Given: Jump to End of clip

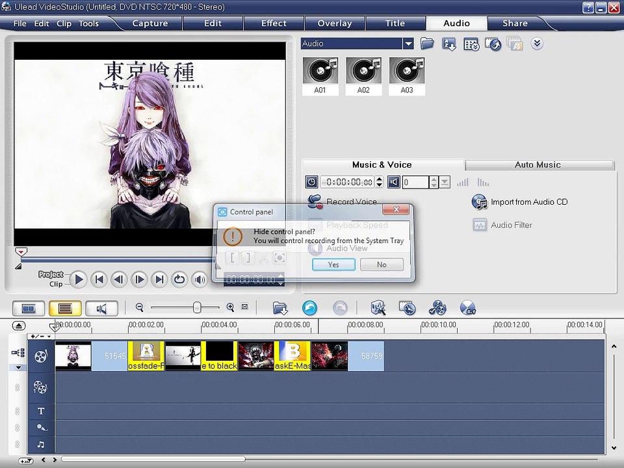Looking at the screenshot, I should [159, 279].
